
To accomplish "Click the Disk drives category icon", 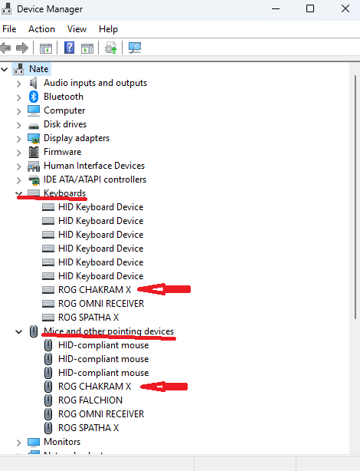I will [33, 126].
